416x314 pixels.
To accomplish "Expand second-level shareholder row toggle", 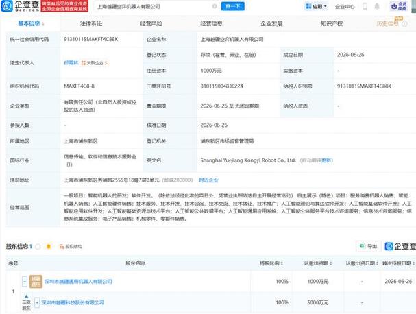I will tap(37, 302).
